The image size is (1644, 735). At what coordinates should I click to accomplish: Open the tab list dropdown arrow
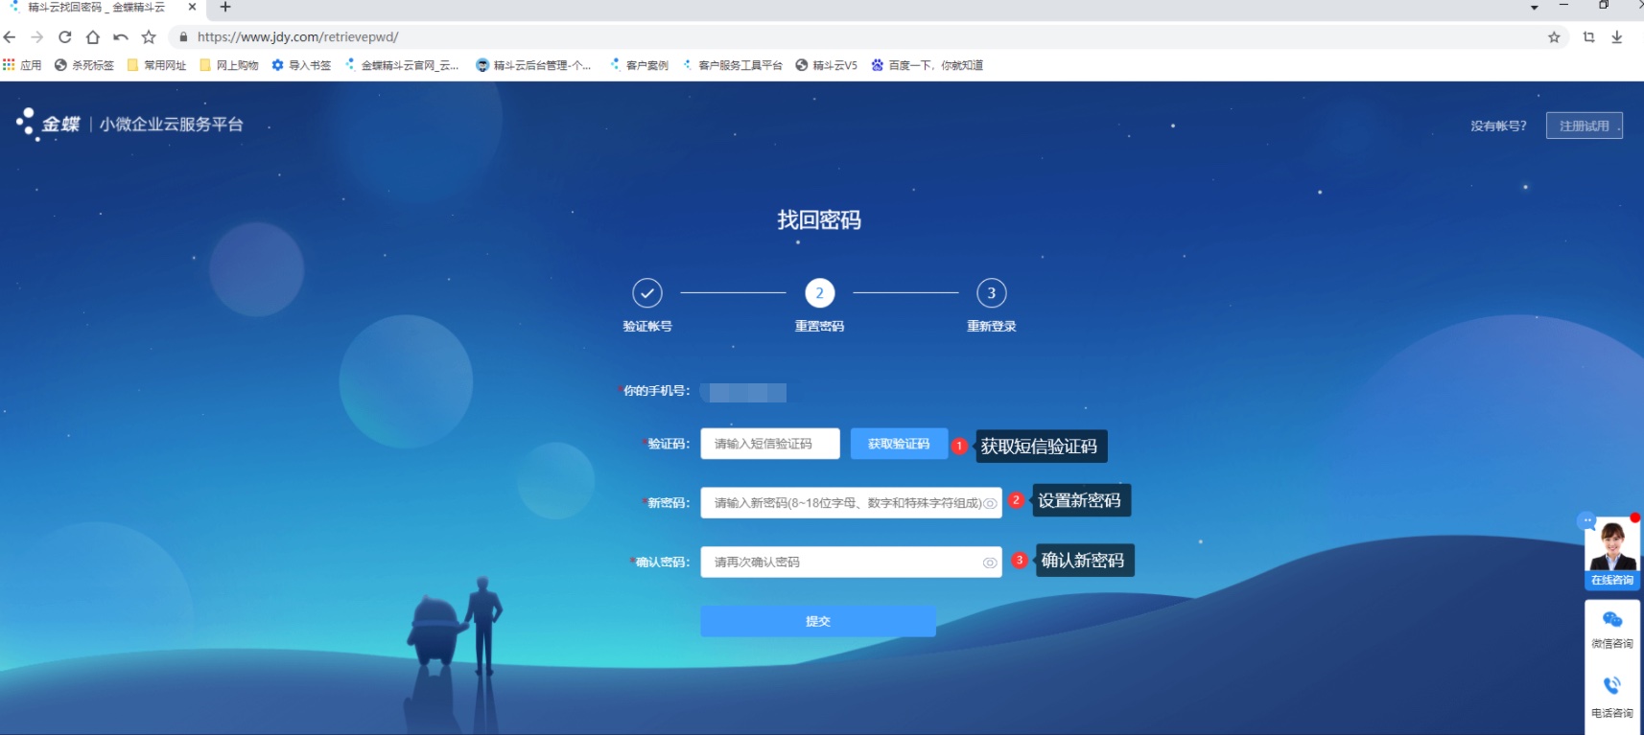click(1534, 8)
